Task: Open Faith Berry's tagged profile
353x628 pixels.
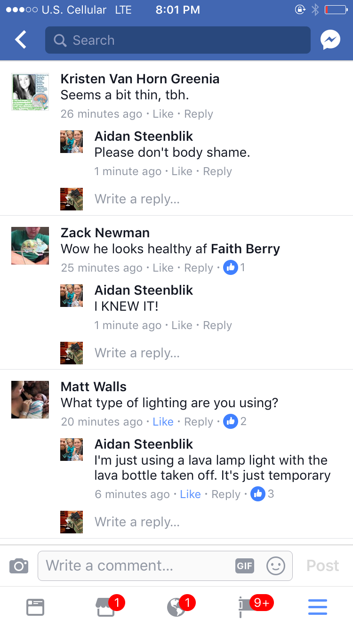Action: point(245,249)
